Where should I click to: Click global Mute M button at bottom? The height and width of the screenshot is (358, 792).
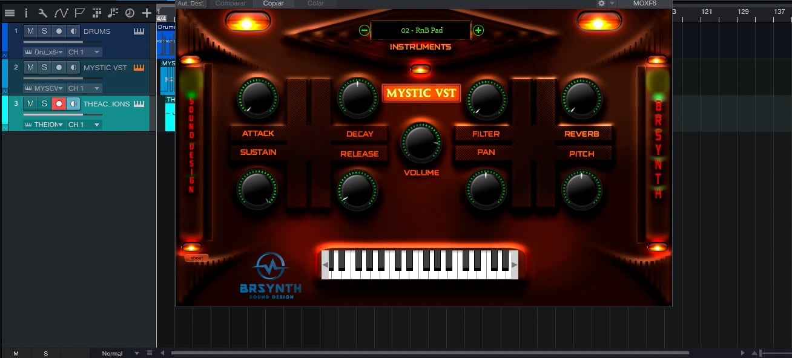pos(16,353)
